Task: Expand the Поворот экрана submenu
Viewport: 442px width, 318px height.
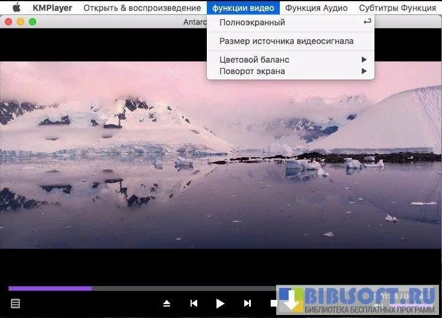Action: (x=252, y=71)
